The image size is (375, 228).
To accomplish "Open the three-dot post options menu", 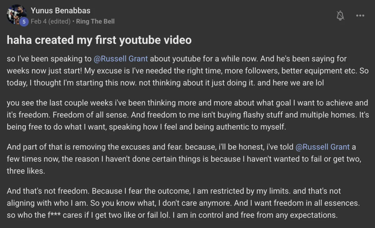I will pyautogui.click(x=360, y=16).
